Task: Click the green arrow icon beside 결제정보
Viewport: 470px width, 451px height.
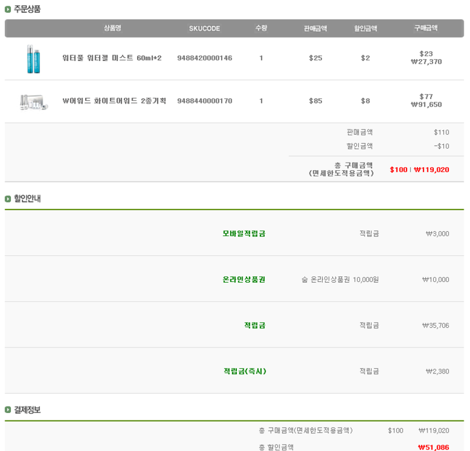Action: click(8, 410)
